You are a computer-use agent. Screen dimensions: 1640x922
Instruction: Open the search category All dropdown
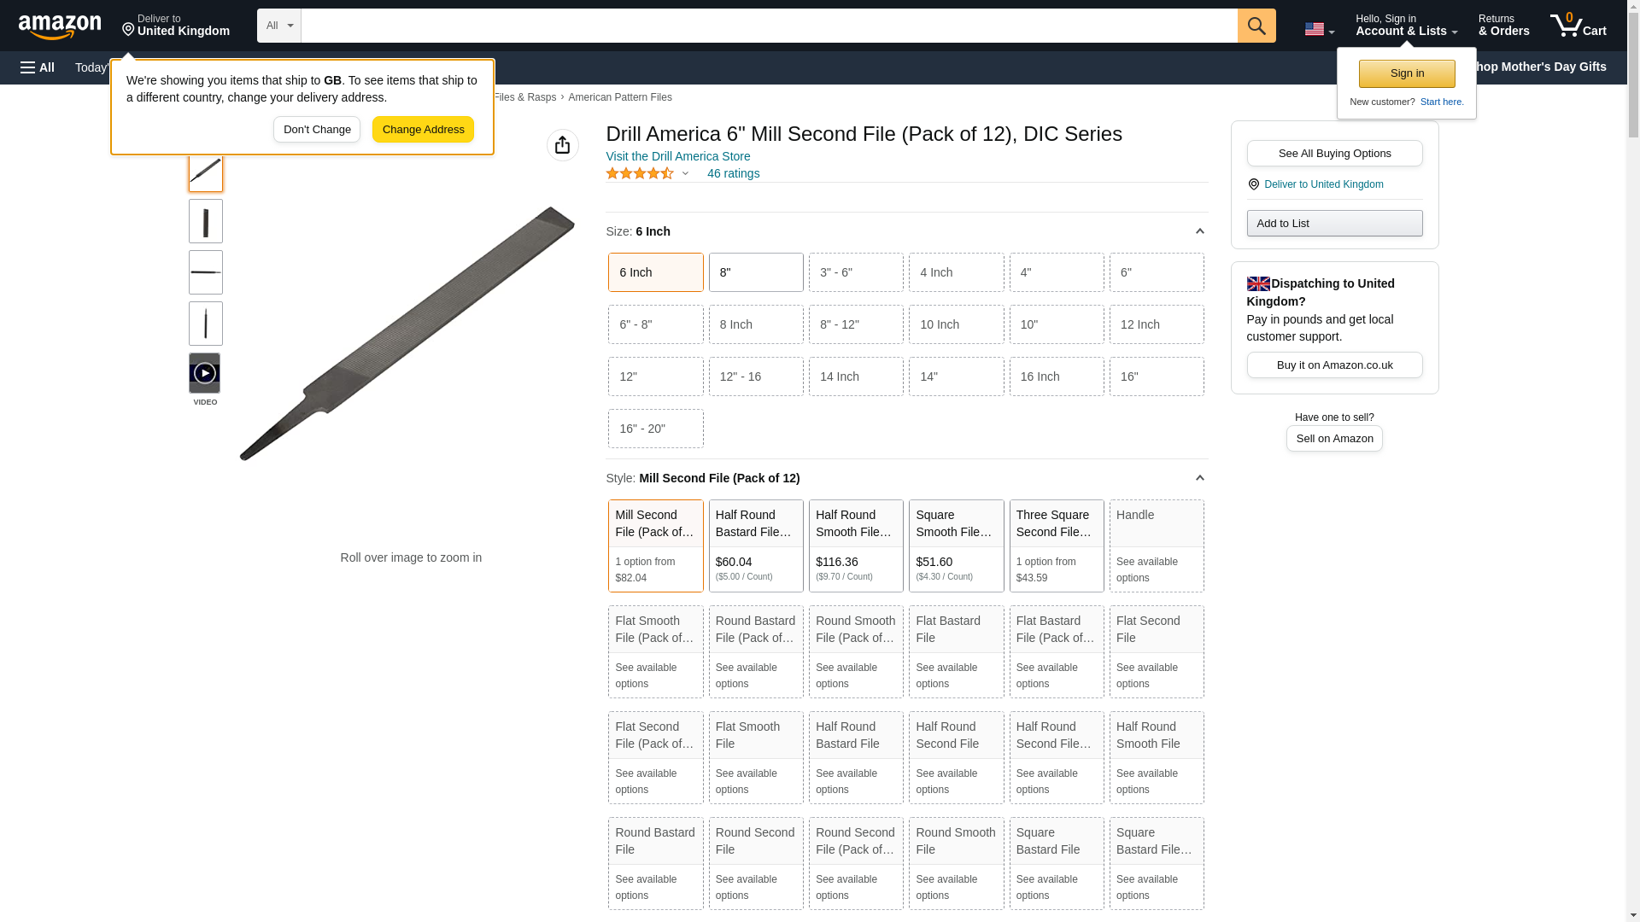pyautogui.click(x=278, y=26)
